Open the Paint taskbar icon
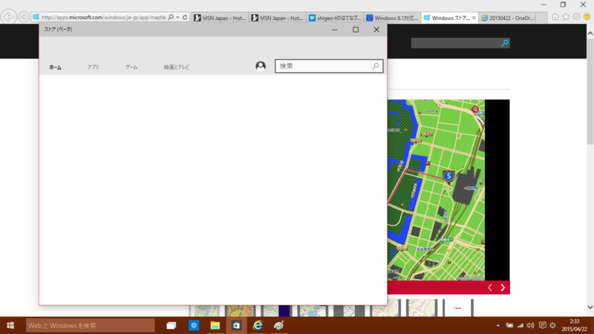 pyautogui.click(x=279, y=325)
